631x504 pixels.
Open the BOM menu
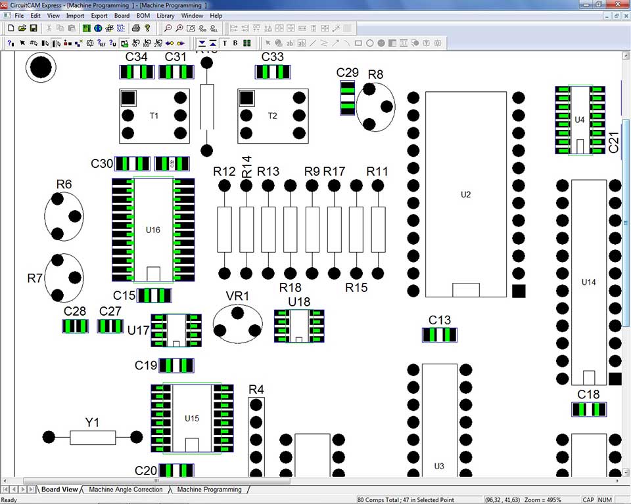pyautogui.click(x=143, y=15)
